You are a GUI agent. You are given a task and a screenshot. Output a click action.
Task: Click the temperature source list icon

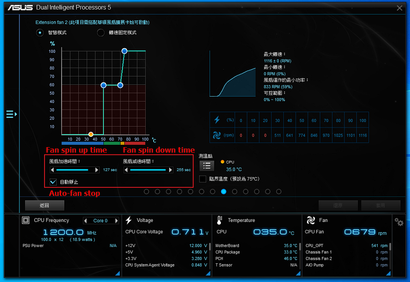pos(206,165)
